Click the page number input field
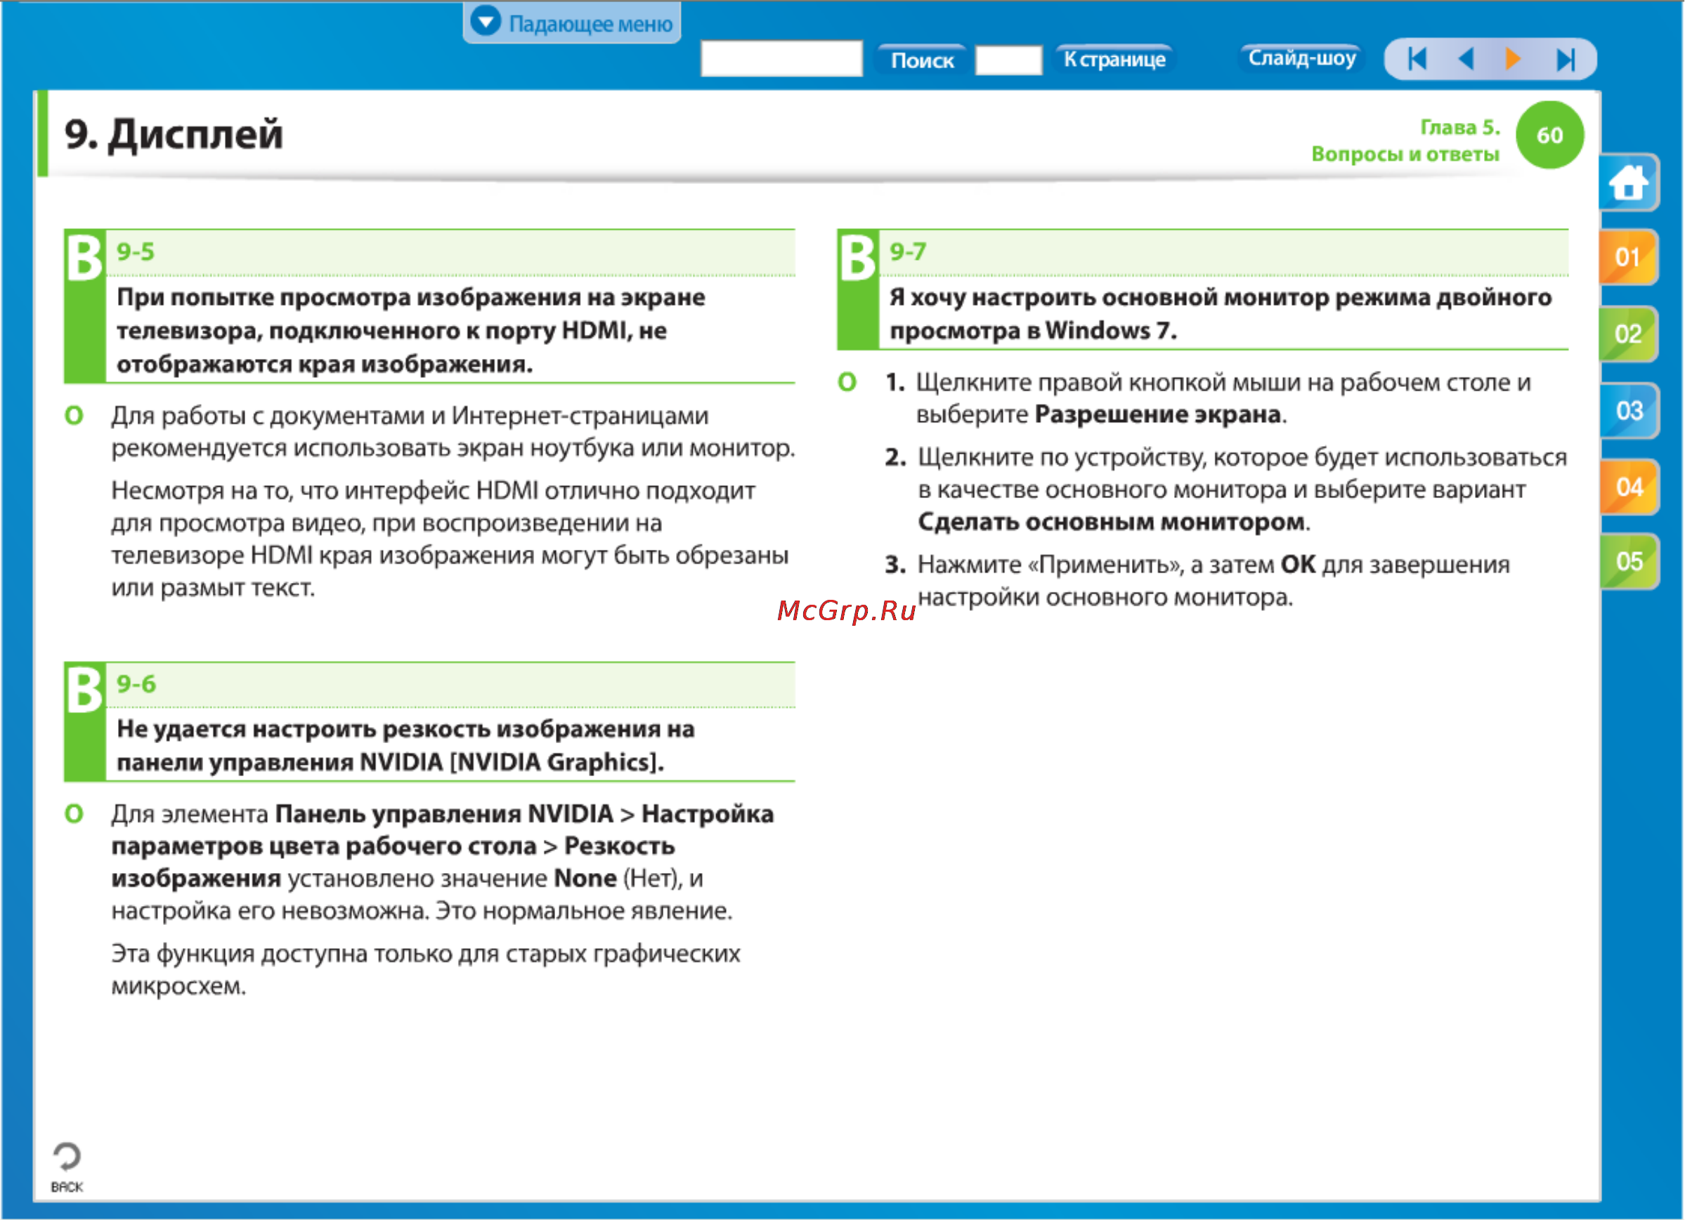 click(1008, 60)
